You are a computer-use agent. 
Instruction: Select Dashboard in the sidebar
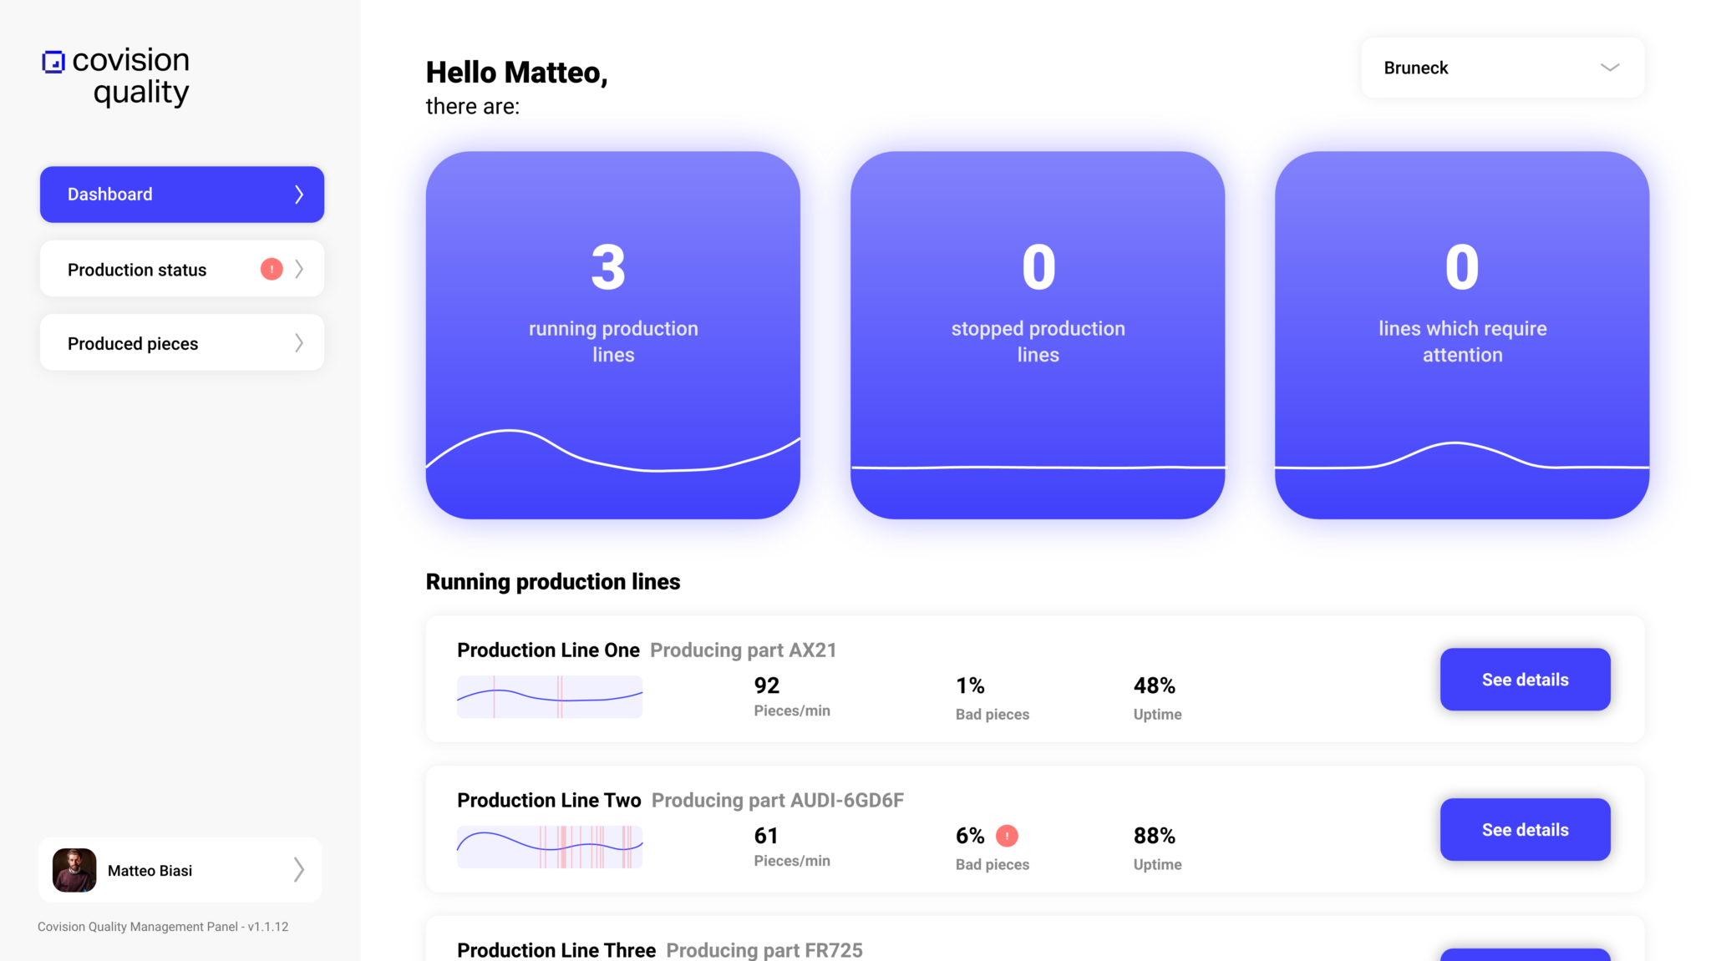181,194
